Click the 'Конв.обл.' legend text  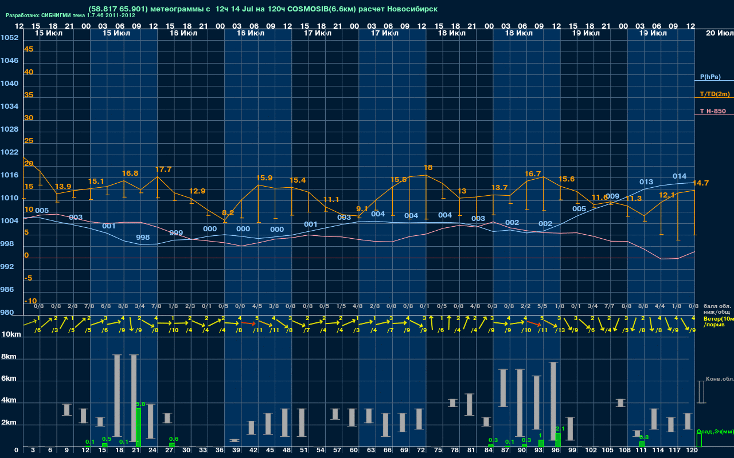(x=720, y=379)
